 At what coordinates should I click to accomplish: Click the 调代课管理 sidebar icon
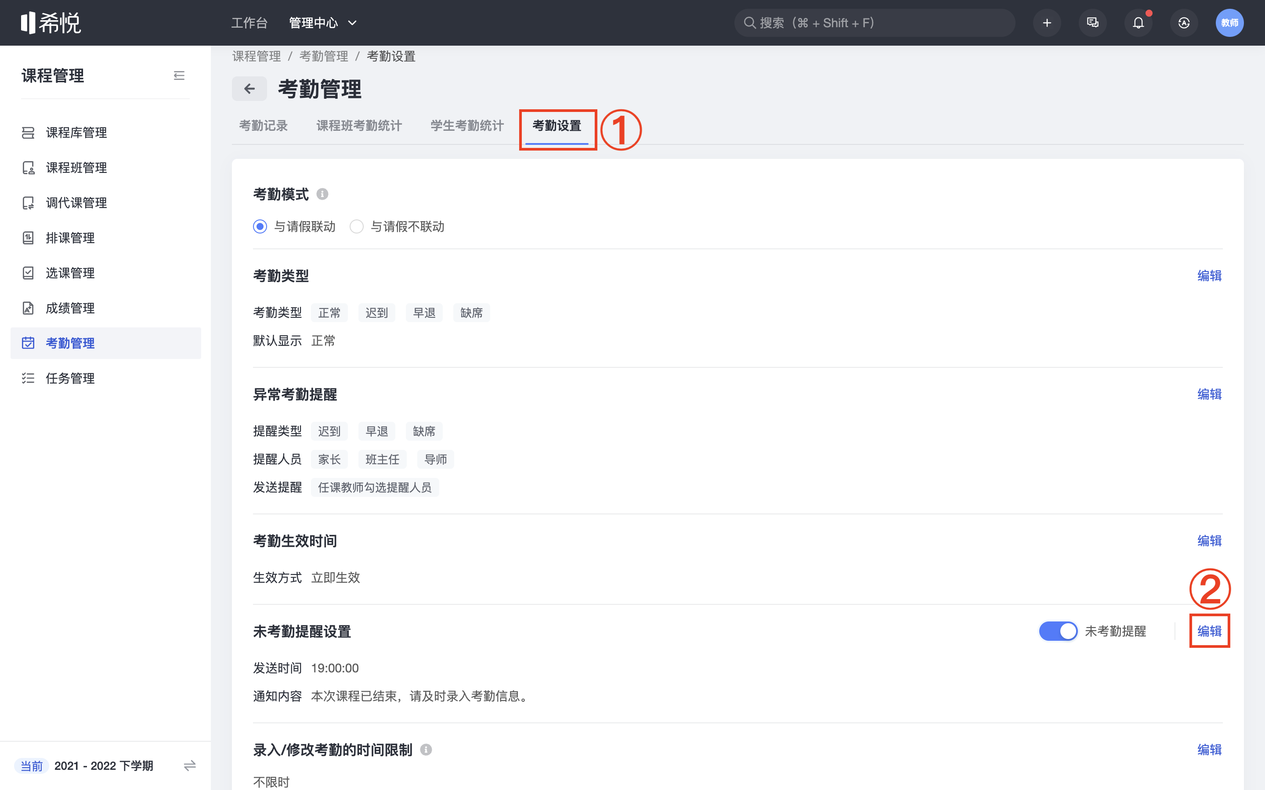[28, 203]
